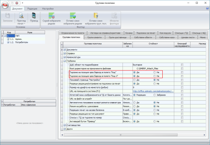Screen dimensions: 210x145
Task: Select Не for Разреши редакция/изтриване на подложки
Action: point(155,84)
